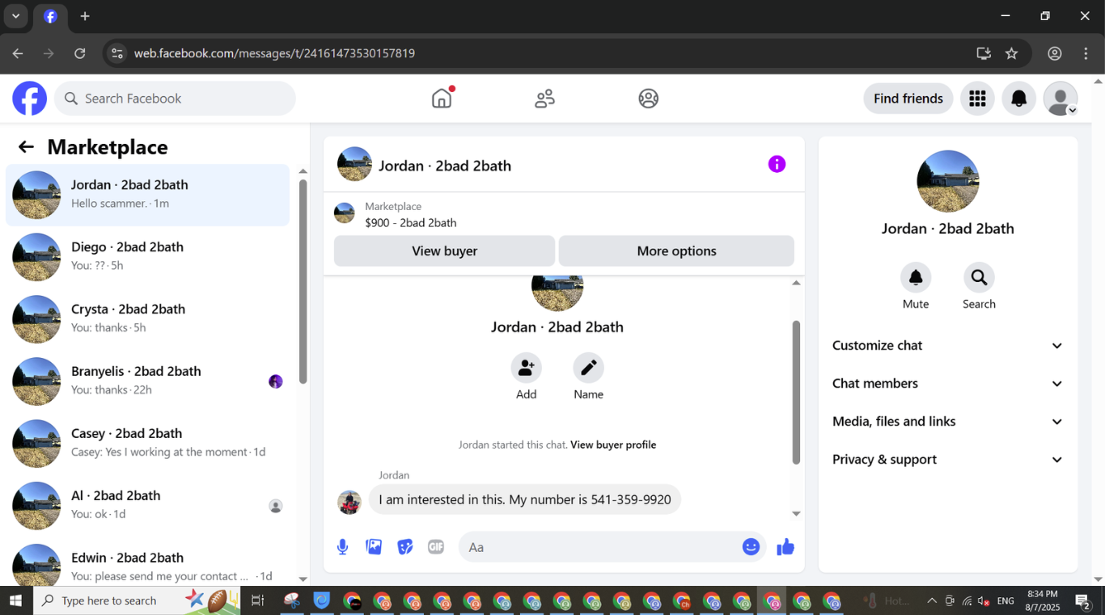Open the Friends icon in top navigation
The width and height of the screenshot is (1105, 615).
(x=545, y=99)
